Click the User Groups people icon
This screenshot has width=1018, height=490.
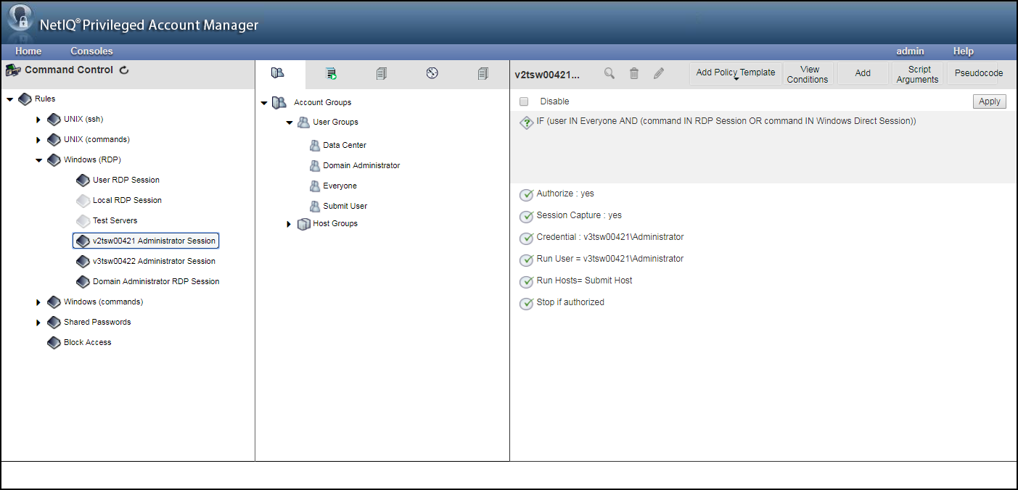tap(303, 122)
